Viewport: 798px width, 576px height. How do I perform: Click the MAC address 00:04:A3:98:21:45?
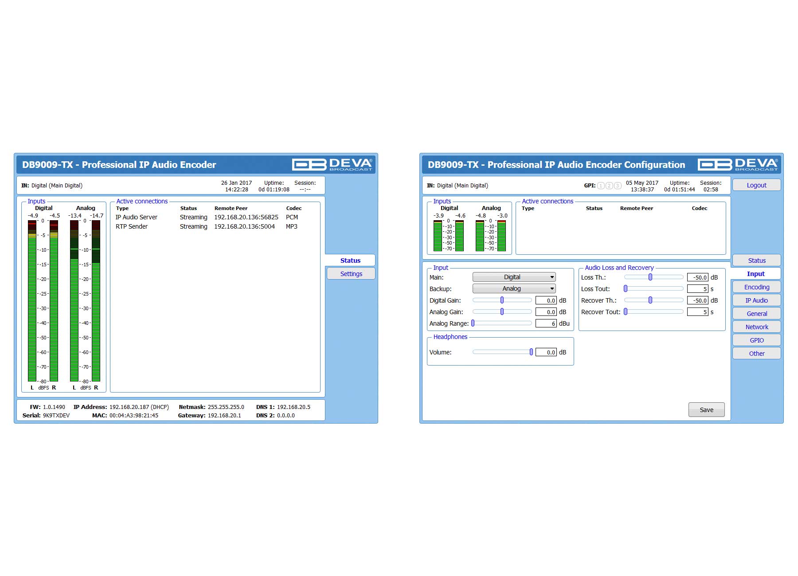pyautogui.click(x=133, y=416)
